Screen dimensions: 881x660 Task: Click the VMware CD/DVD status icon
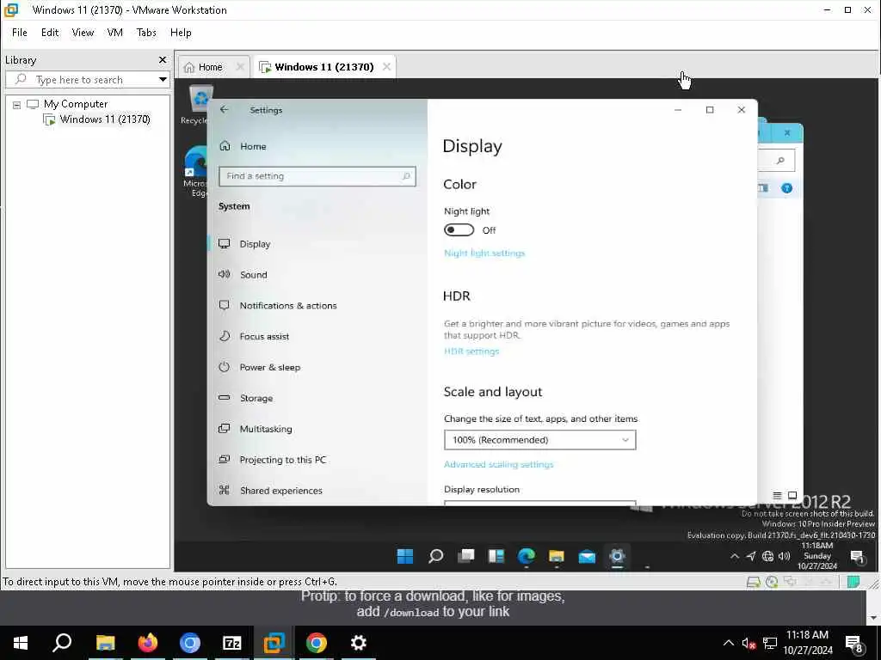772,582
